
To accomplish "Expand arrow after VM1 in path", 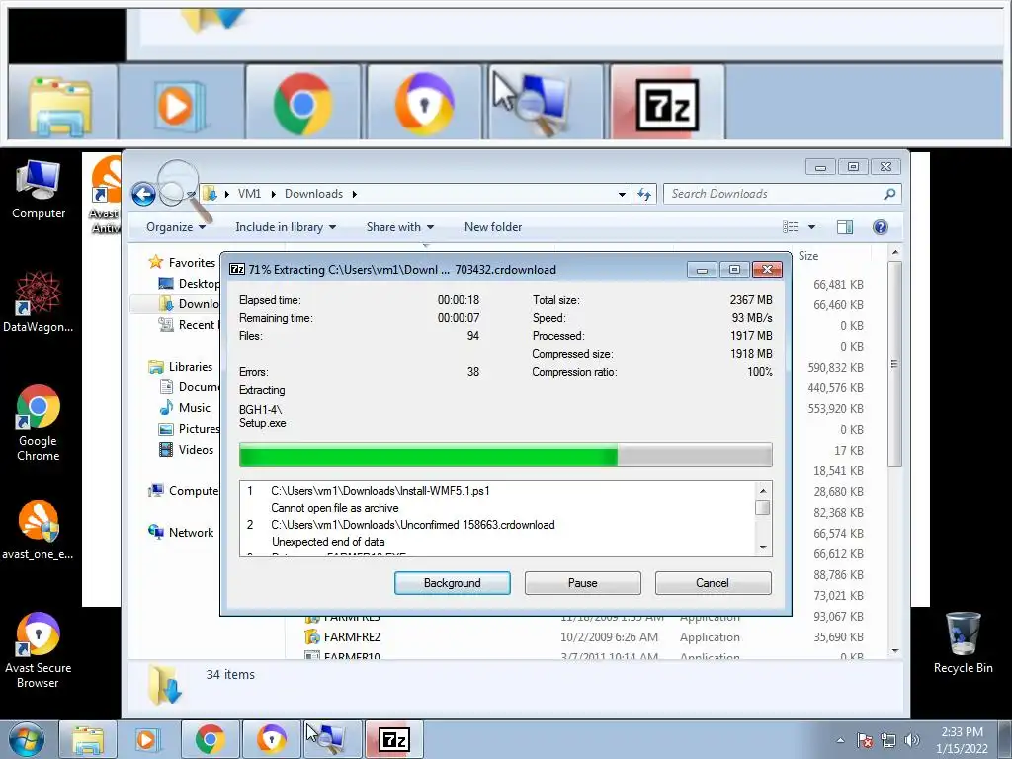I will [273, 194].
